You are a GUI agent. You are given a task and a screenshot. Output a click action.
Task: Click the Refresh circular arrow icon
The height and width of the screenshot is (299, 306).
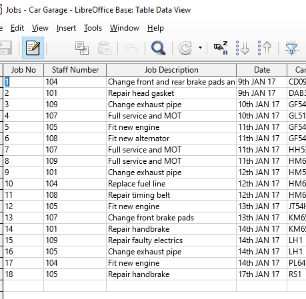click(185, 48)
